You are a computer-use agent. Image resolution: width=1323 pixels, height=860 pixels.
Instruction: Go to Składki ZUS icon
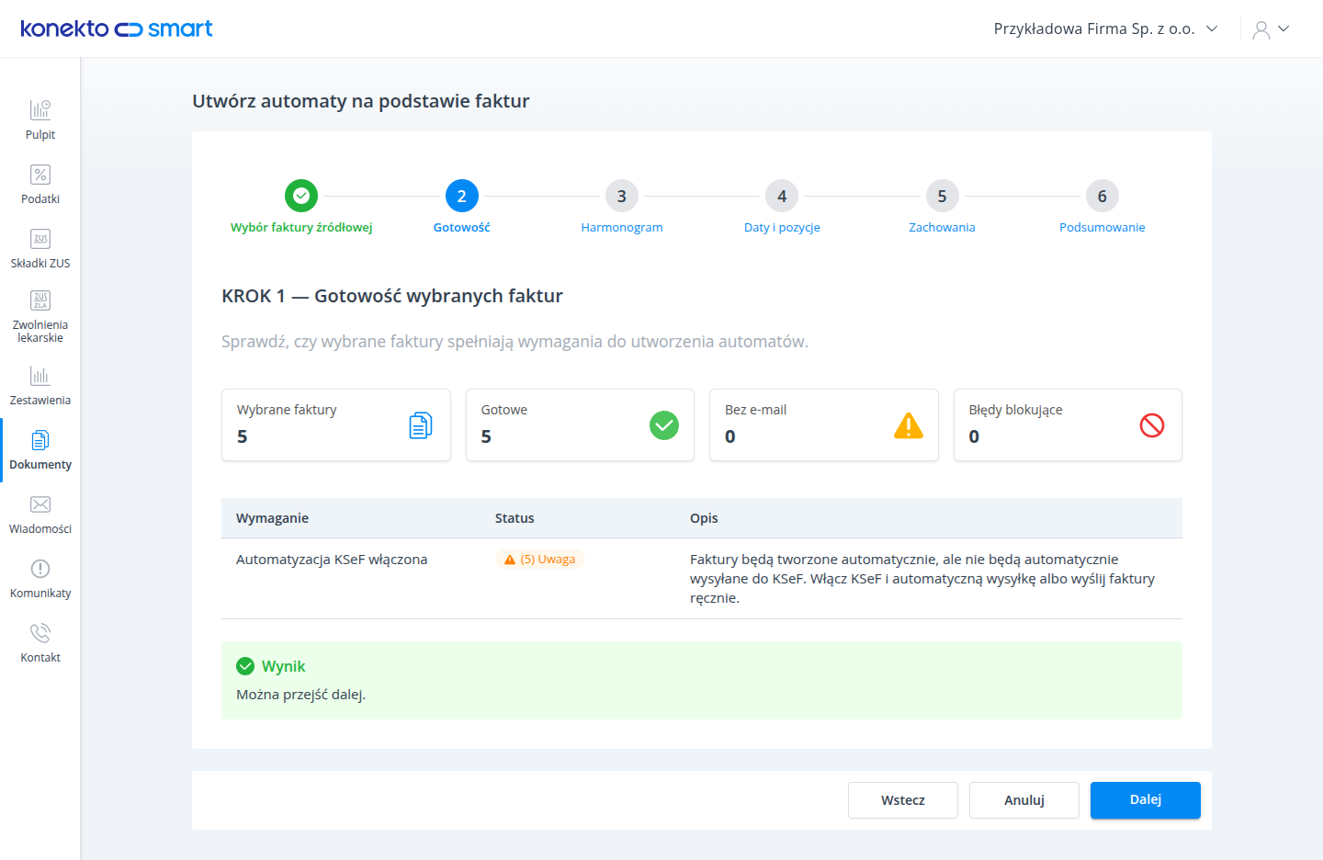40,239
